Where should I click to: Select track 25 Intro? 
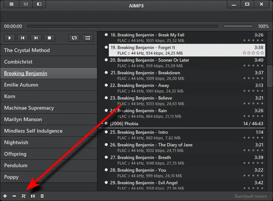click(x=187, y=135)
